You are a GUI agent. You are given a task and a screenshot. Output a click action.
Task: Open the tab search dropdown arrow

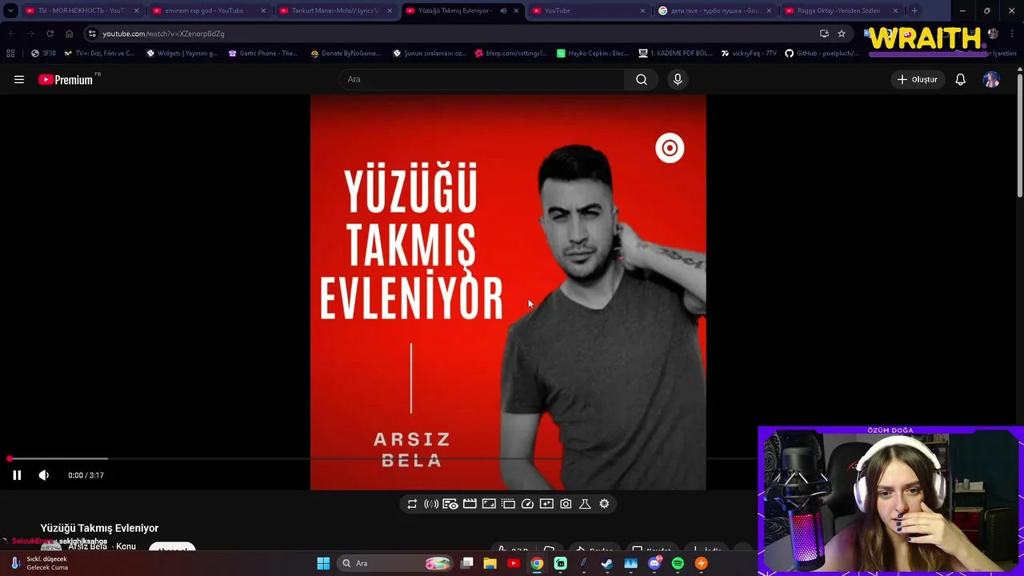10,10
